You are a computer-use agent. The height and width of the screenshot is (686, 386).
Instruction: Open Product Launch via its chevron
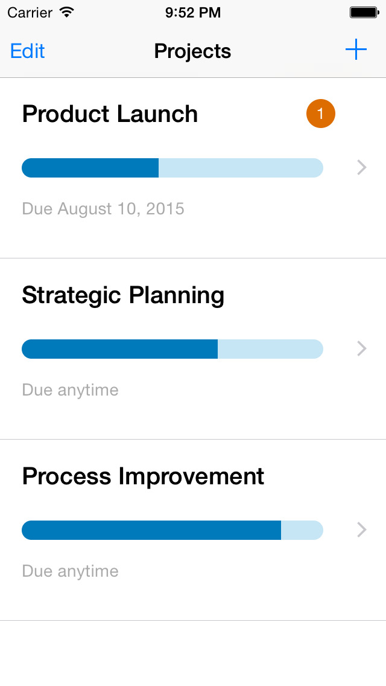click(361, 167)
